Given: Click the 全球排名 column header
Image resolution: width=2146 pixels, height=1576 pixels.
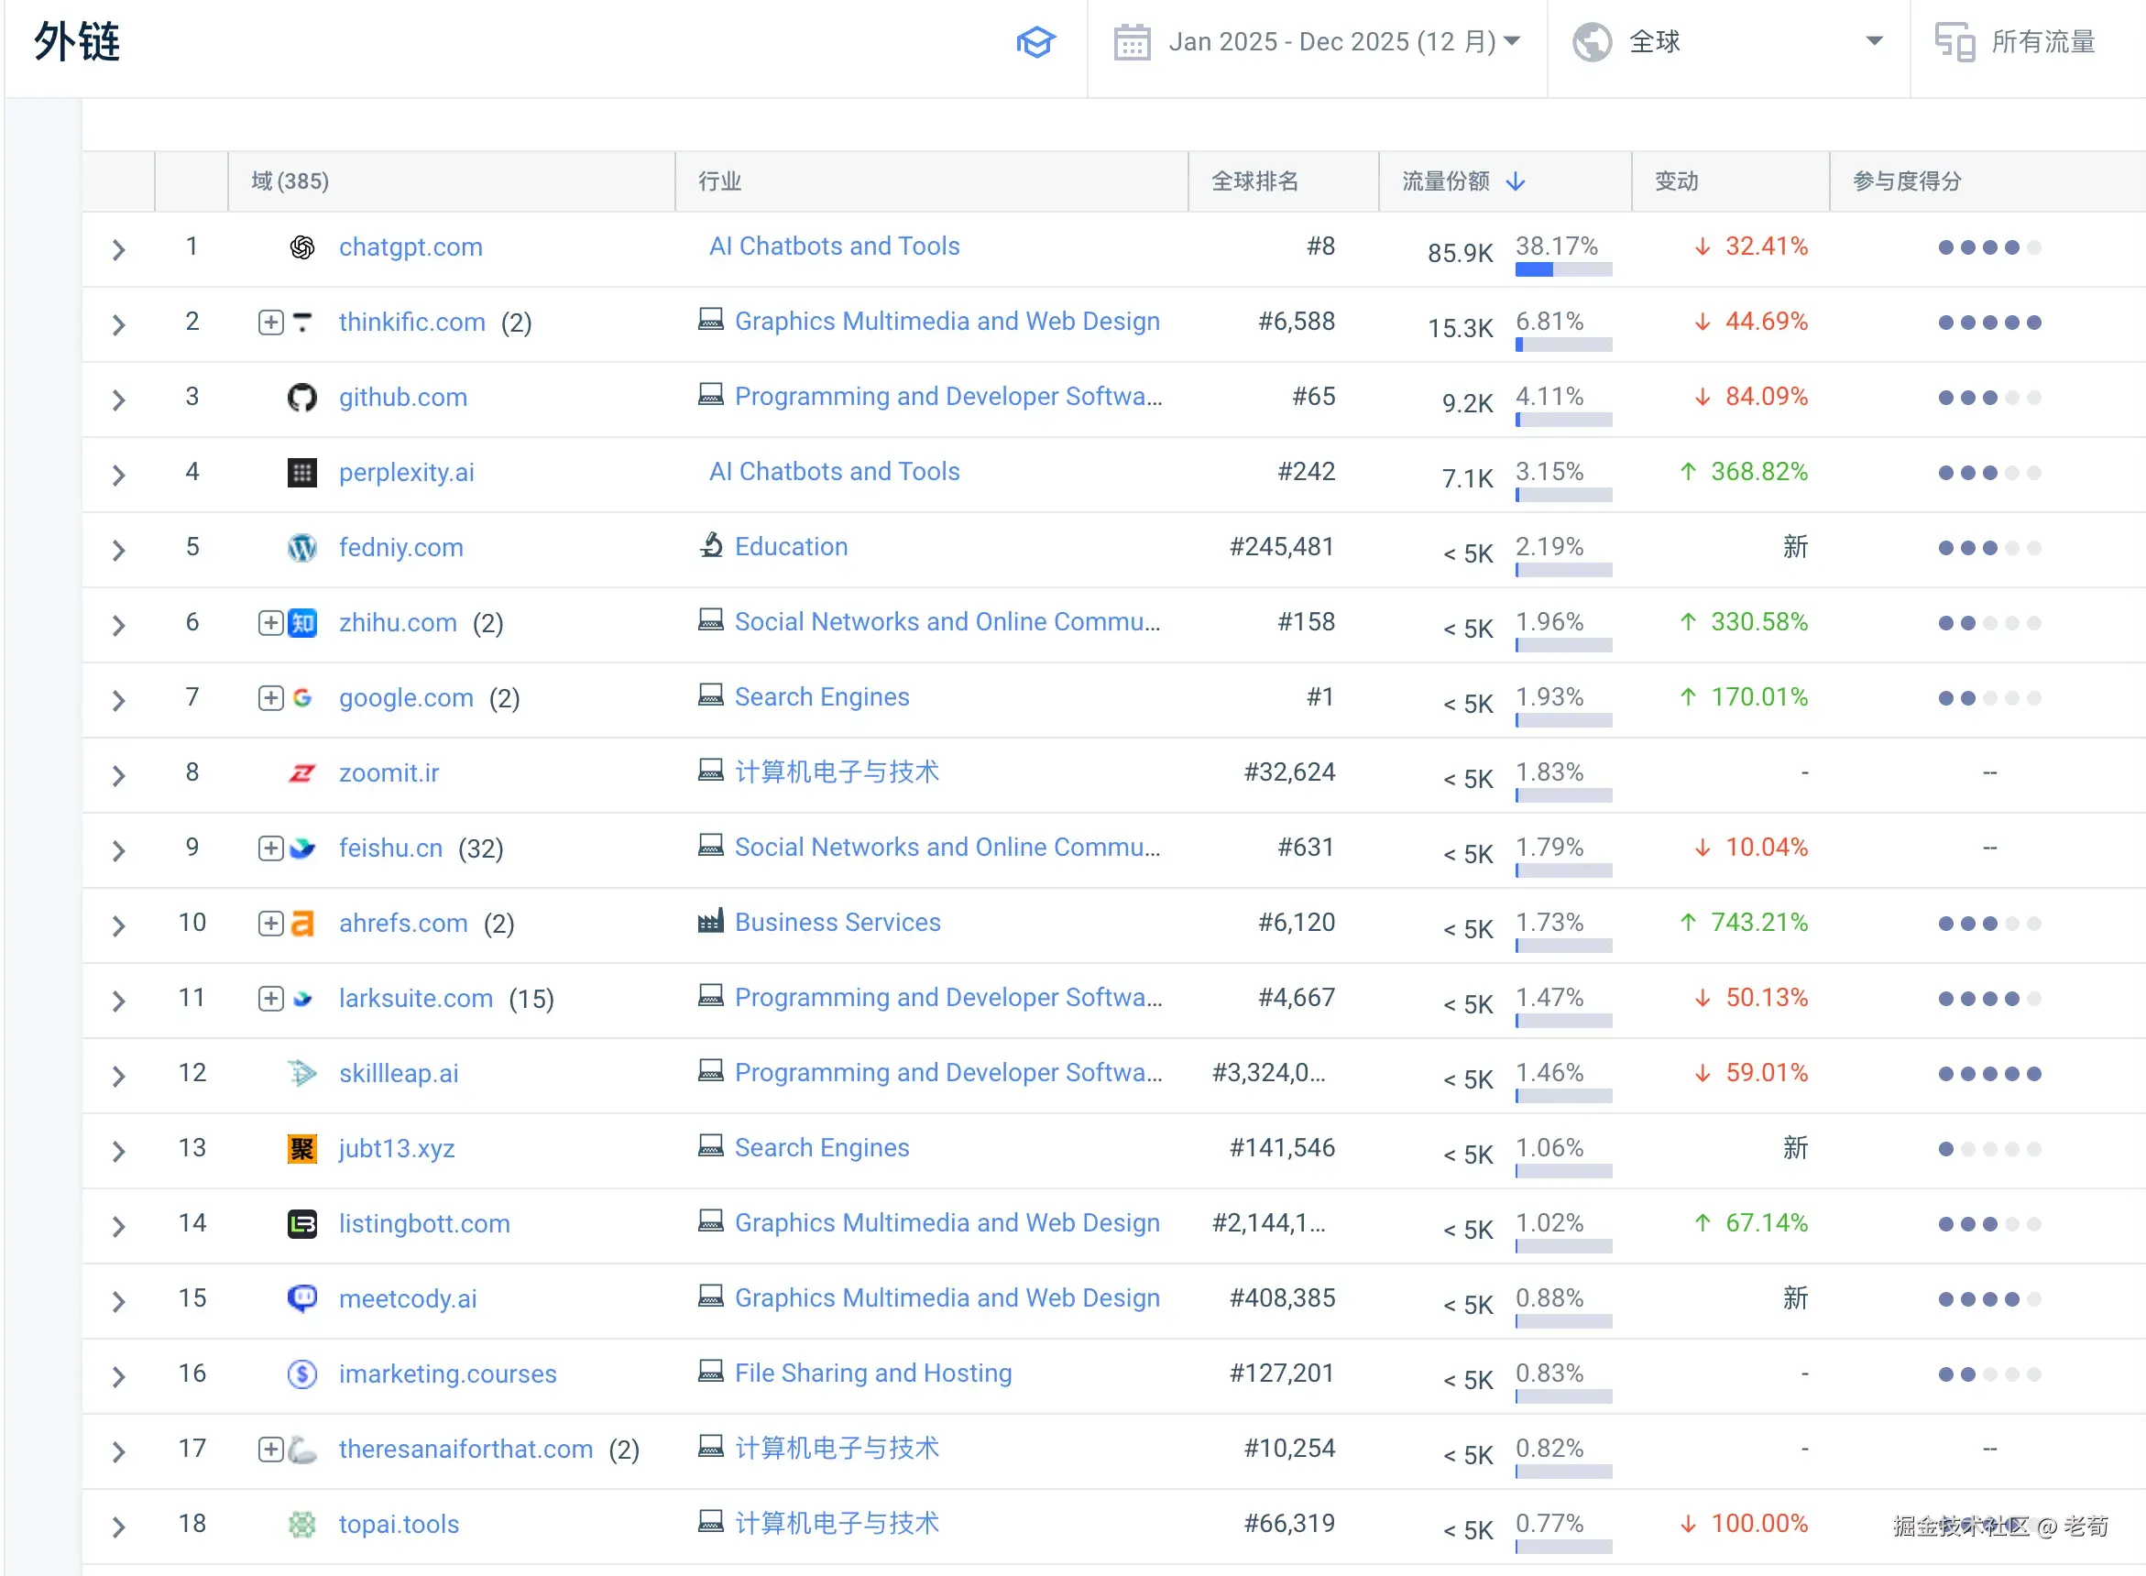Looking at the screenshot, I should coord(1254,181).
